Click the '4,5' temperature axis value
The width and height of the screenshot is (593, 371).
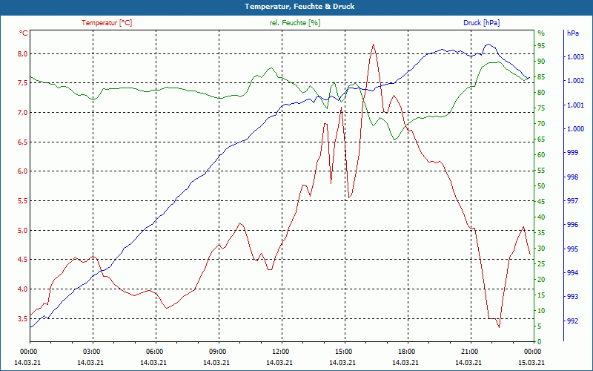tap(22, 260)
